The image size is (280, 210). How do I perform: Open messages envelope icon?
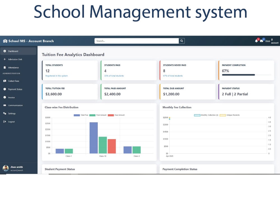[x=262, y=41]
